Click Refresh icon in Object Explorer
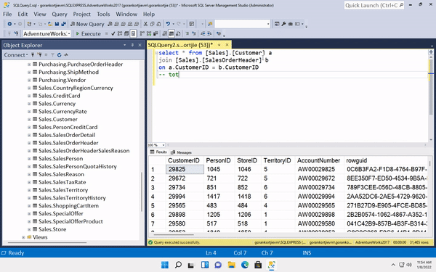The image size is (436, 272). pos(60,55)
